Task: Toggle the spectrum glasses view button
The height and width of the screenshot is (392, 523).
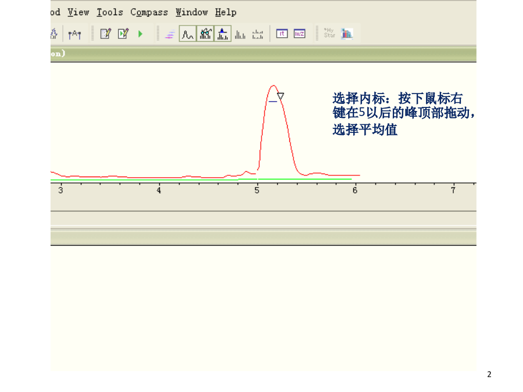Action: pyautogui.click(x=205, y=34)
